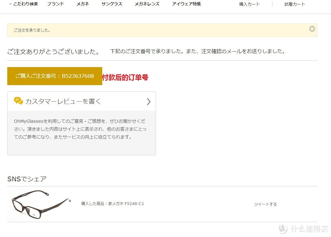
Task: Go to 購入カート
Action: click(249, 4)
